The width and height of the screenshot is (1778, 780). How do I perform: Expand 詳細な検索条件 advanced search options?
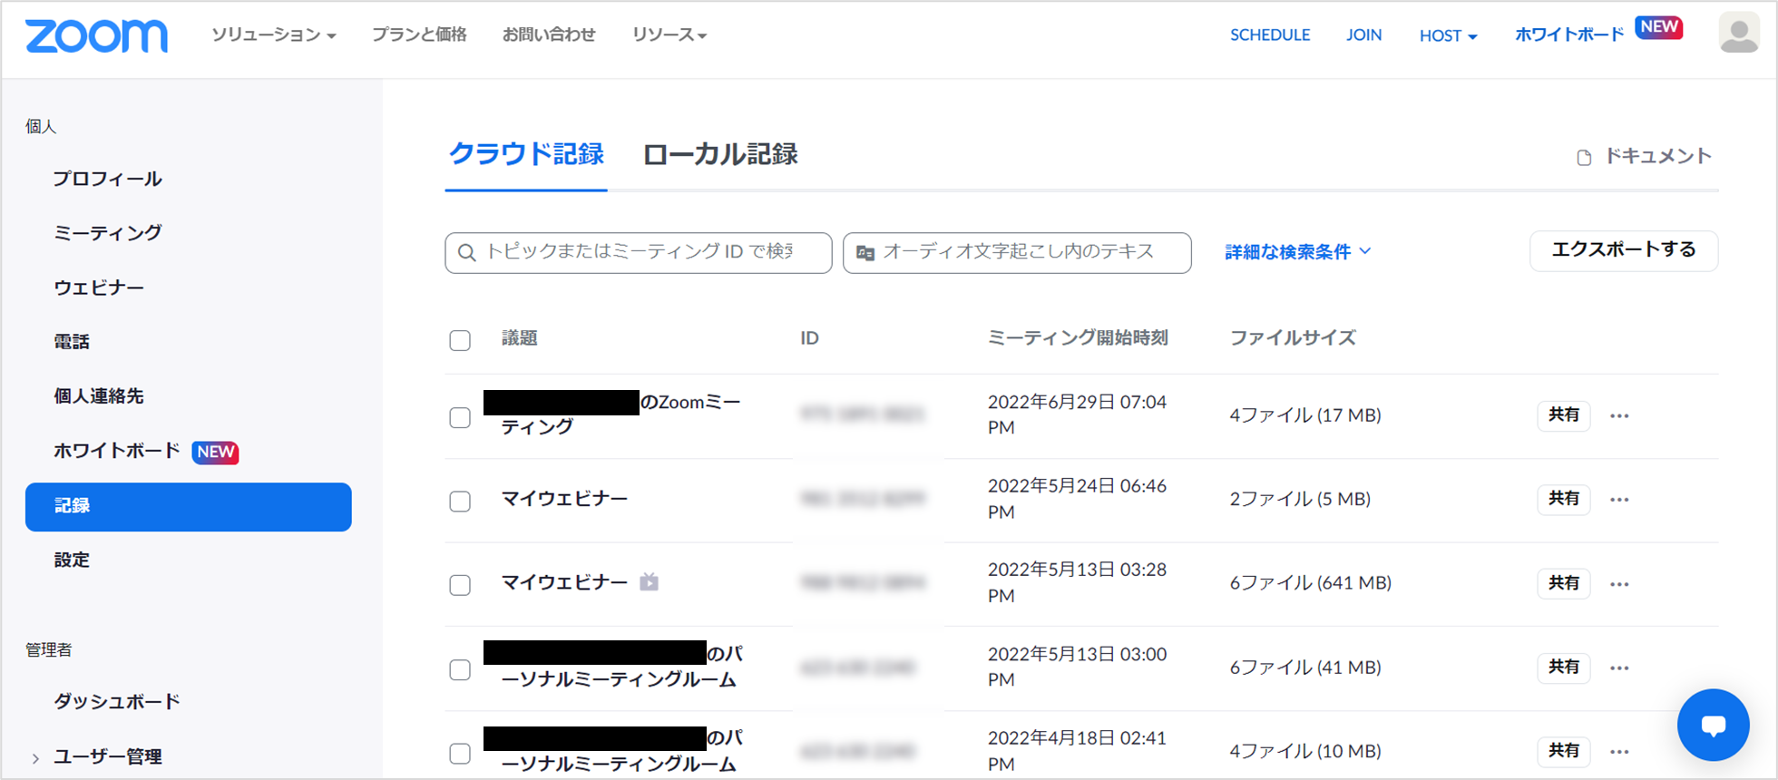coord(1298,252)
